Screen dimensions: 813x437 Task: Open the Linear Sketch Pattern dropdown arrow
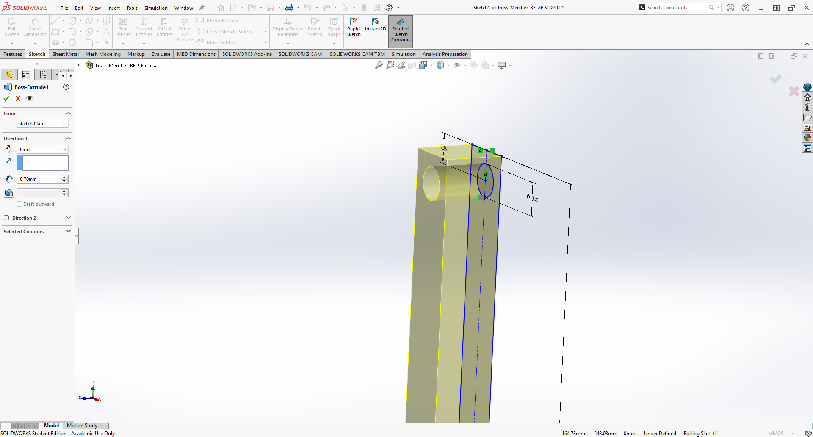coord(265,32)
